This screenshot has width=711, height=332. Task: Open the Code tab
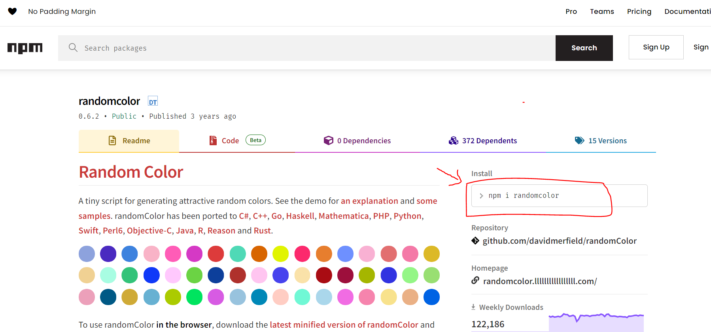[x=237, y=141]
